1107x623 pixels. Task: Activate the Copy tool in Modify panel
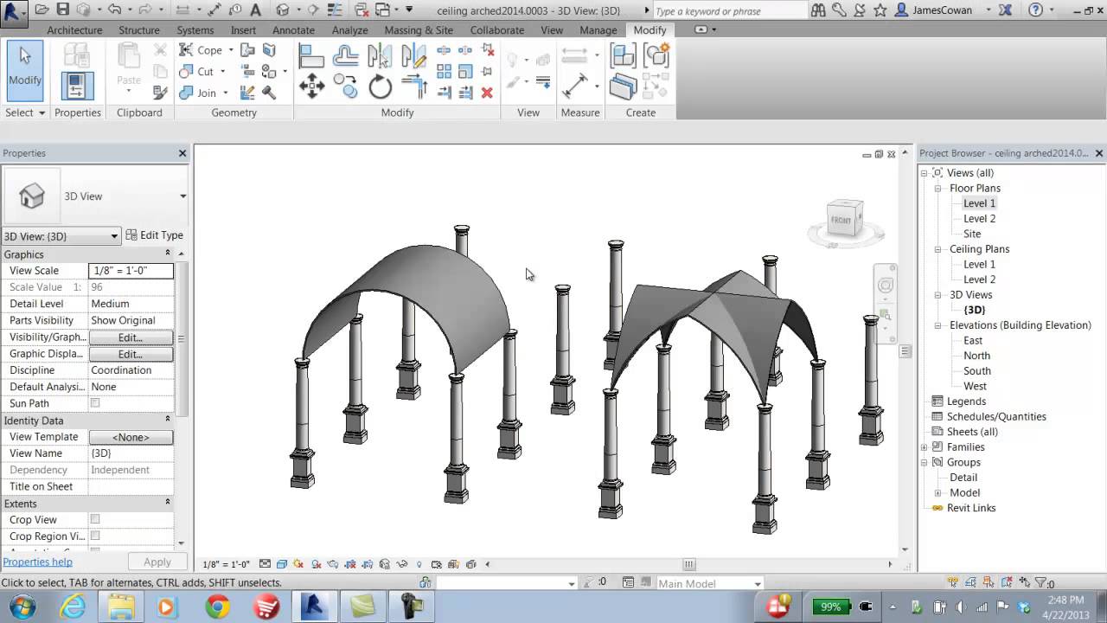click(346, 87)
